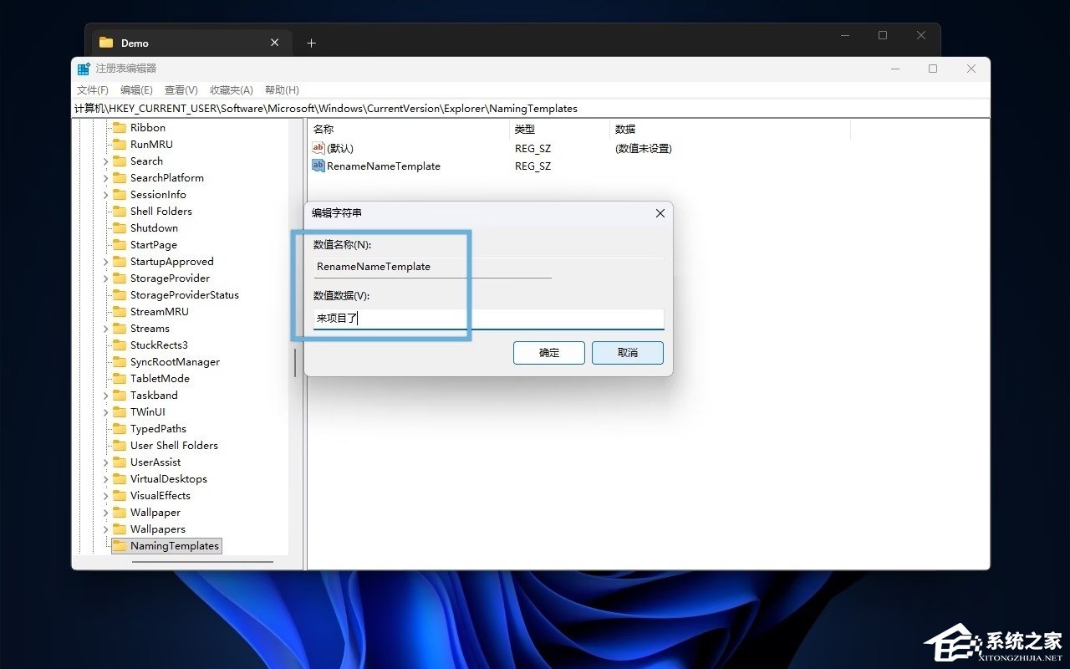The image size is (1070, 669).
Task: Expand the VirtualDesktops node chevron
Action: [x=104, y=478]
